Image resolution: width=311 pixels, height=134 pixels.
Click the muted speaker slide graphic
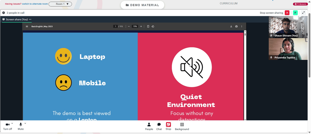192,67
